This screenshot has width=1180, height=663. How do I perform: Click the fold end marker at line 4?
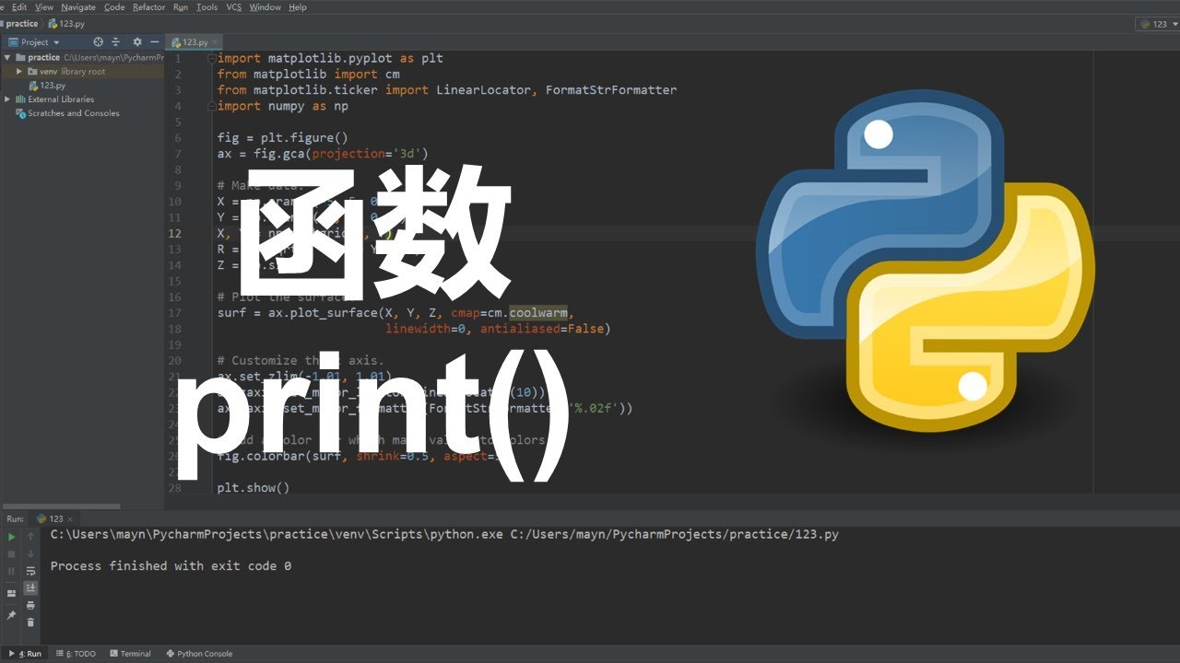211,106
